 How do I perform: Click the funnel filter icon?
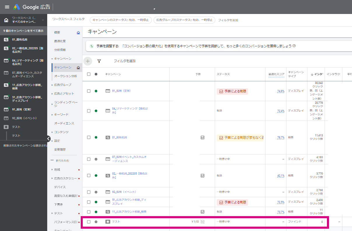coord(99,61)
